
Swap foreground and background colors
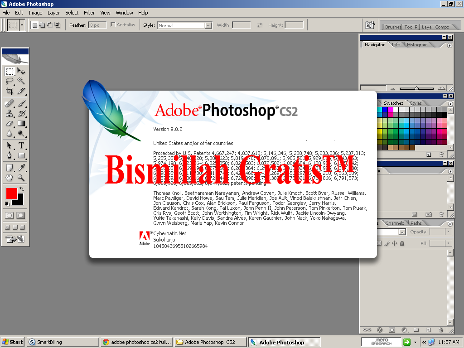[22, 189]
